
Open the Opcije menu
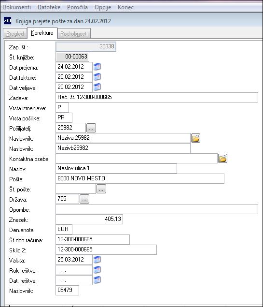pos(103,7)
